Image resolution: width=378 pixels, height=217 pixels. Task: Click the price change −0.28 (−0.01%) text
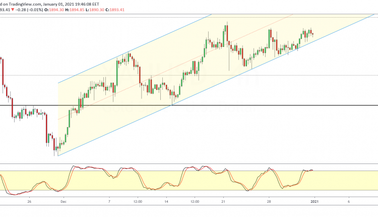29,10
